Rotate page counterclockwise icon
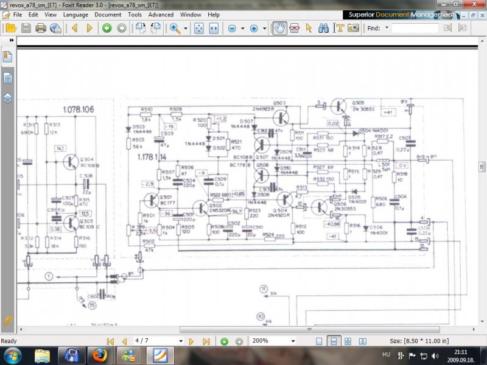Viewport: 487px width, 365px height. click(141, 28)
